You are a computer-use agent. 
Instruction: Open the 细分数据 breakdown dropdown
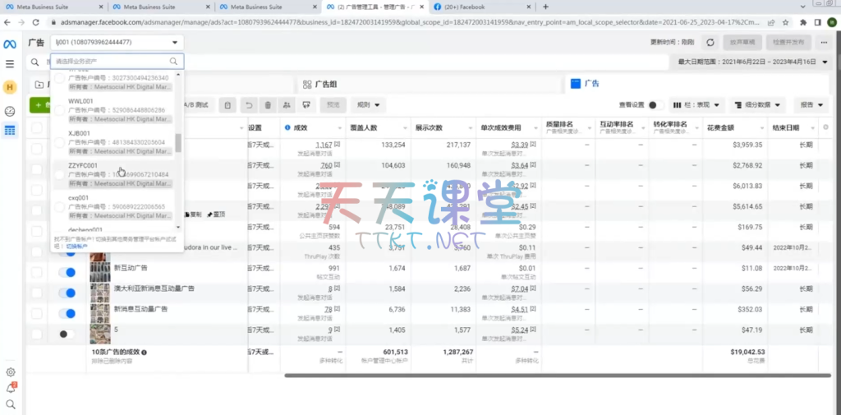click(x=757, y=105)
